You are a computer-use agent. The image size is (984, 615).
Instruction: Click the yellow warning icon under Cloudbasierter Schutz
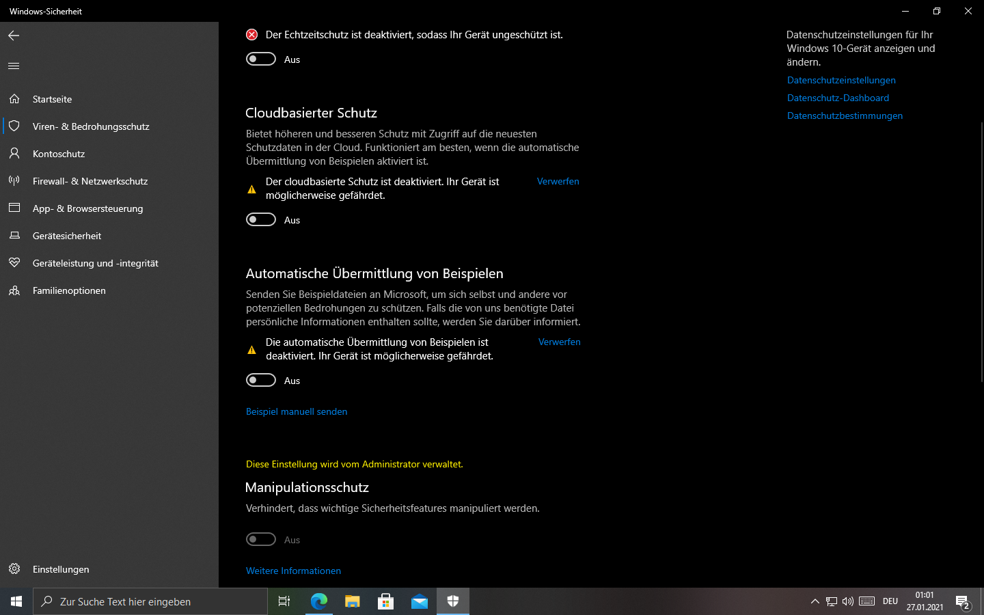coord(252,189)
